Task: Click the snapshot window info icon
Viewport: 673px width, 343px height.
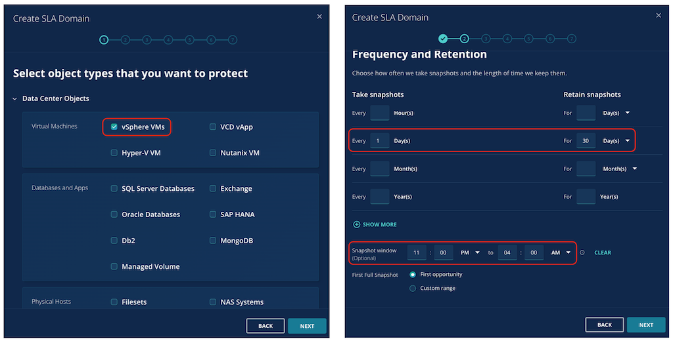Action: (x=582, y=252)
